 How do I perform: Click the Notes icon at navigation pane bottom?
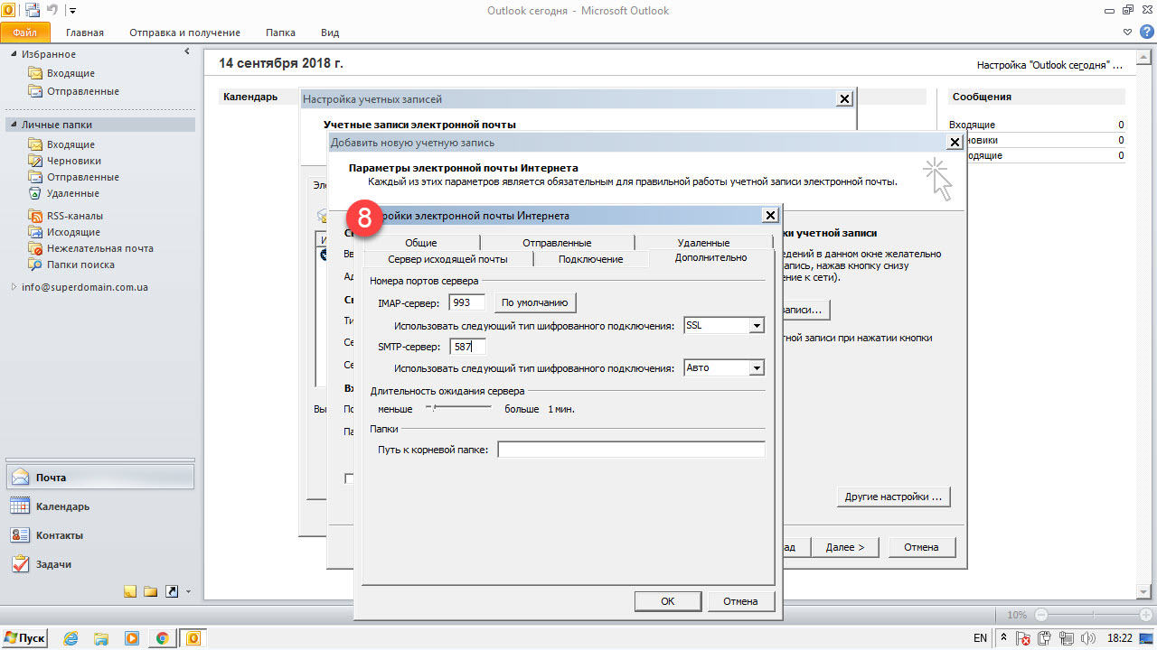coord(130,591)
